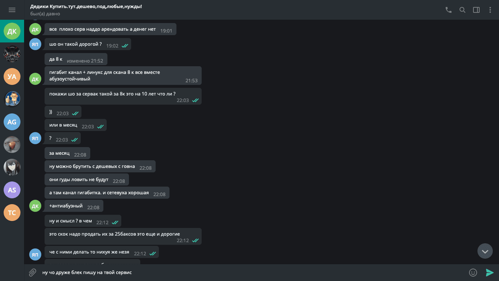Open the three-dot chat options menu
The image size is (499, 281).
[490, 10]
